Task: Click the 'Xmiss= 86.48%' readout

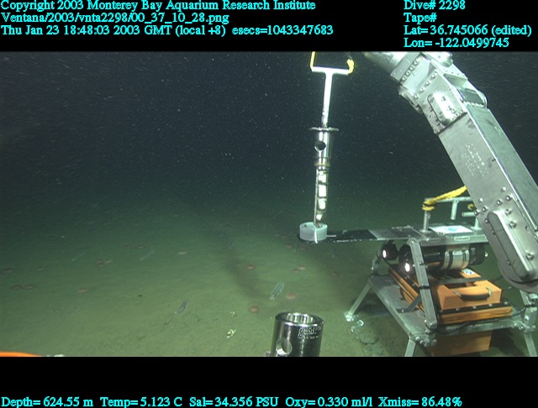Action: pos(420,401)
